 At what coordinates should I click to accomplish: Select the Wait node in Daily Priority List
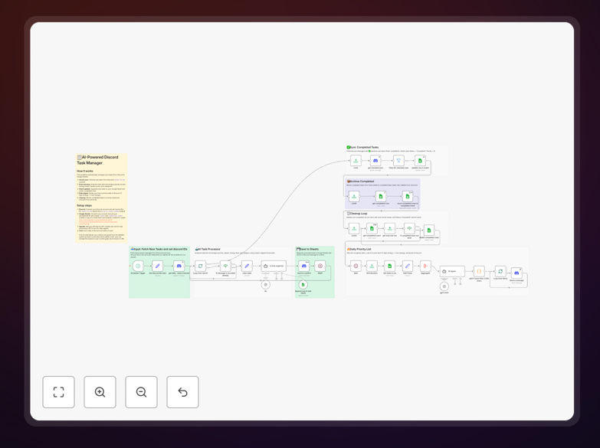[356, 266]
